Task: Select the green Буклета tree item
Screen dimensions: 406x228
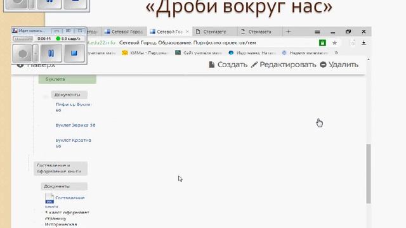Action: point(67,79)
